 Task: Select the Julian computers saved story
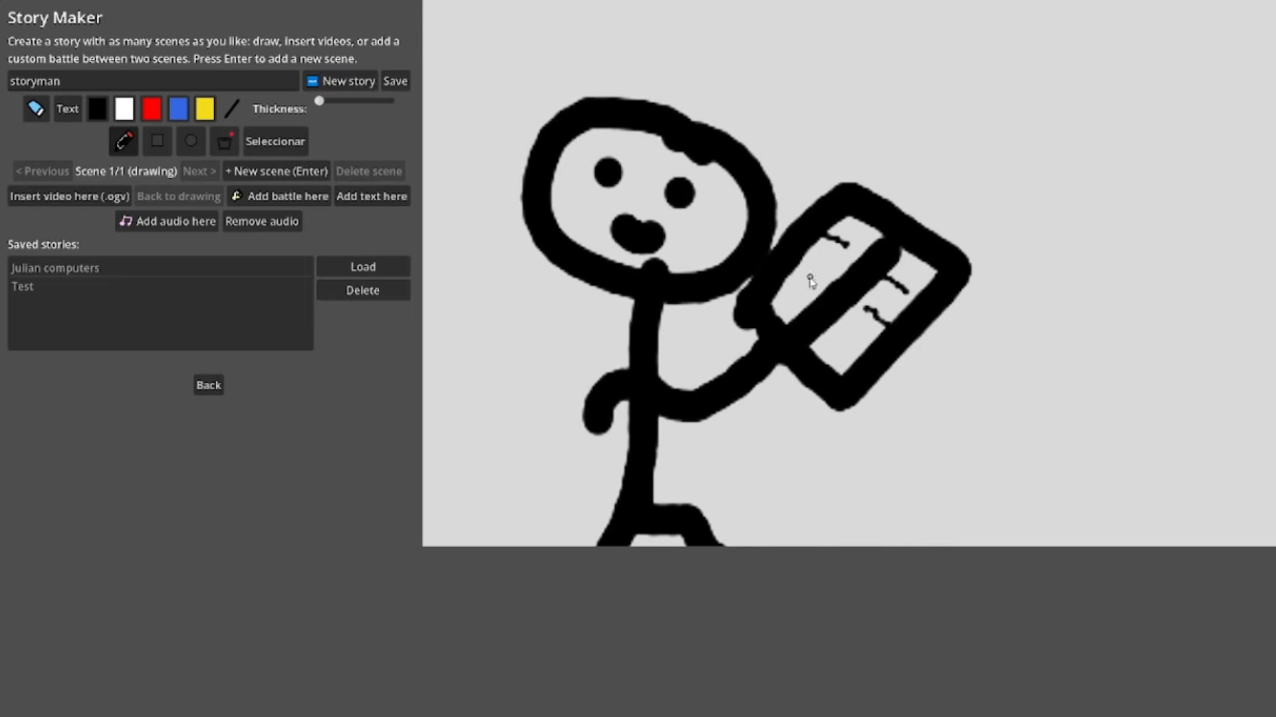(160, 268)
